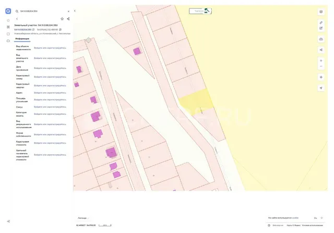Click login link for Статус
The height and width of the screenshot is (233, 334).
coord(50,107)
